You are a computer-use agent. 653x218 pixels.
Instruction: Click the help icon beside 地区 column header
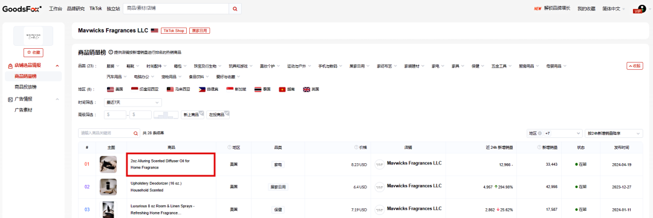click(230, 147)
